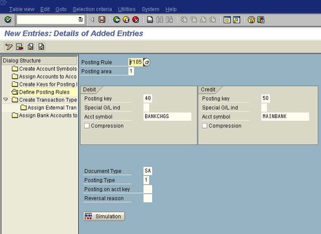Select Create Account Symbols folder
This screenshot has height=234, width=321.
pos(44,68)
